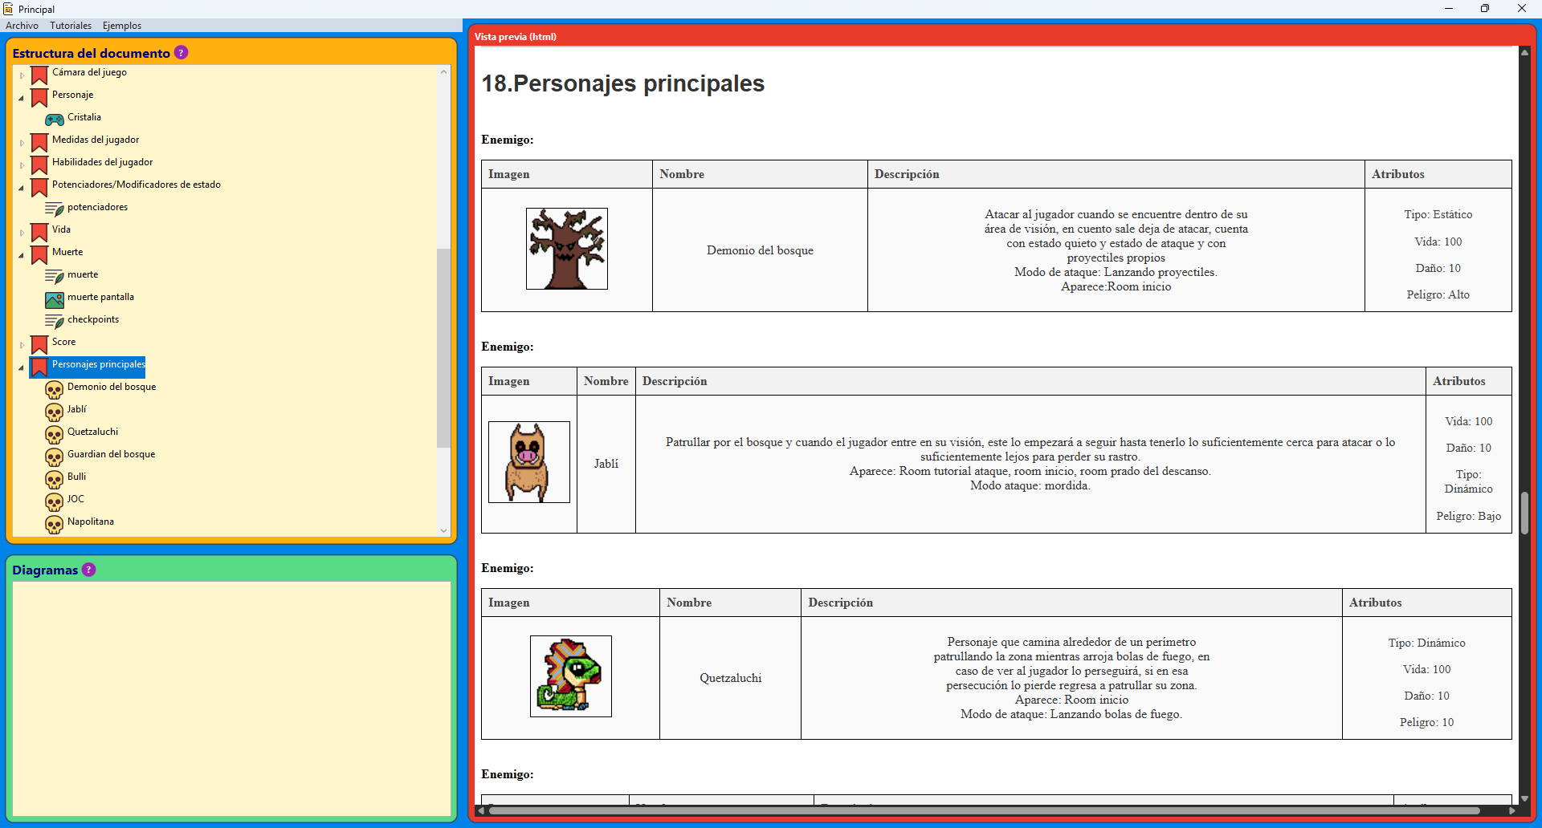Open the Archivo menu

pos(22,25)
